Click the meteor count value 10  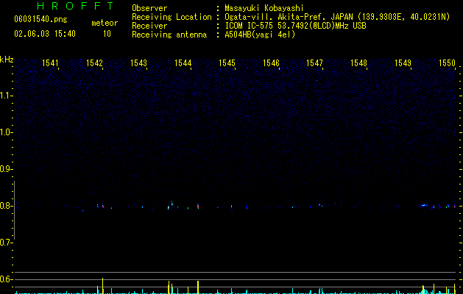click(x=107, y=34)
